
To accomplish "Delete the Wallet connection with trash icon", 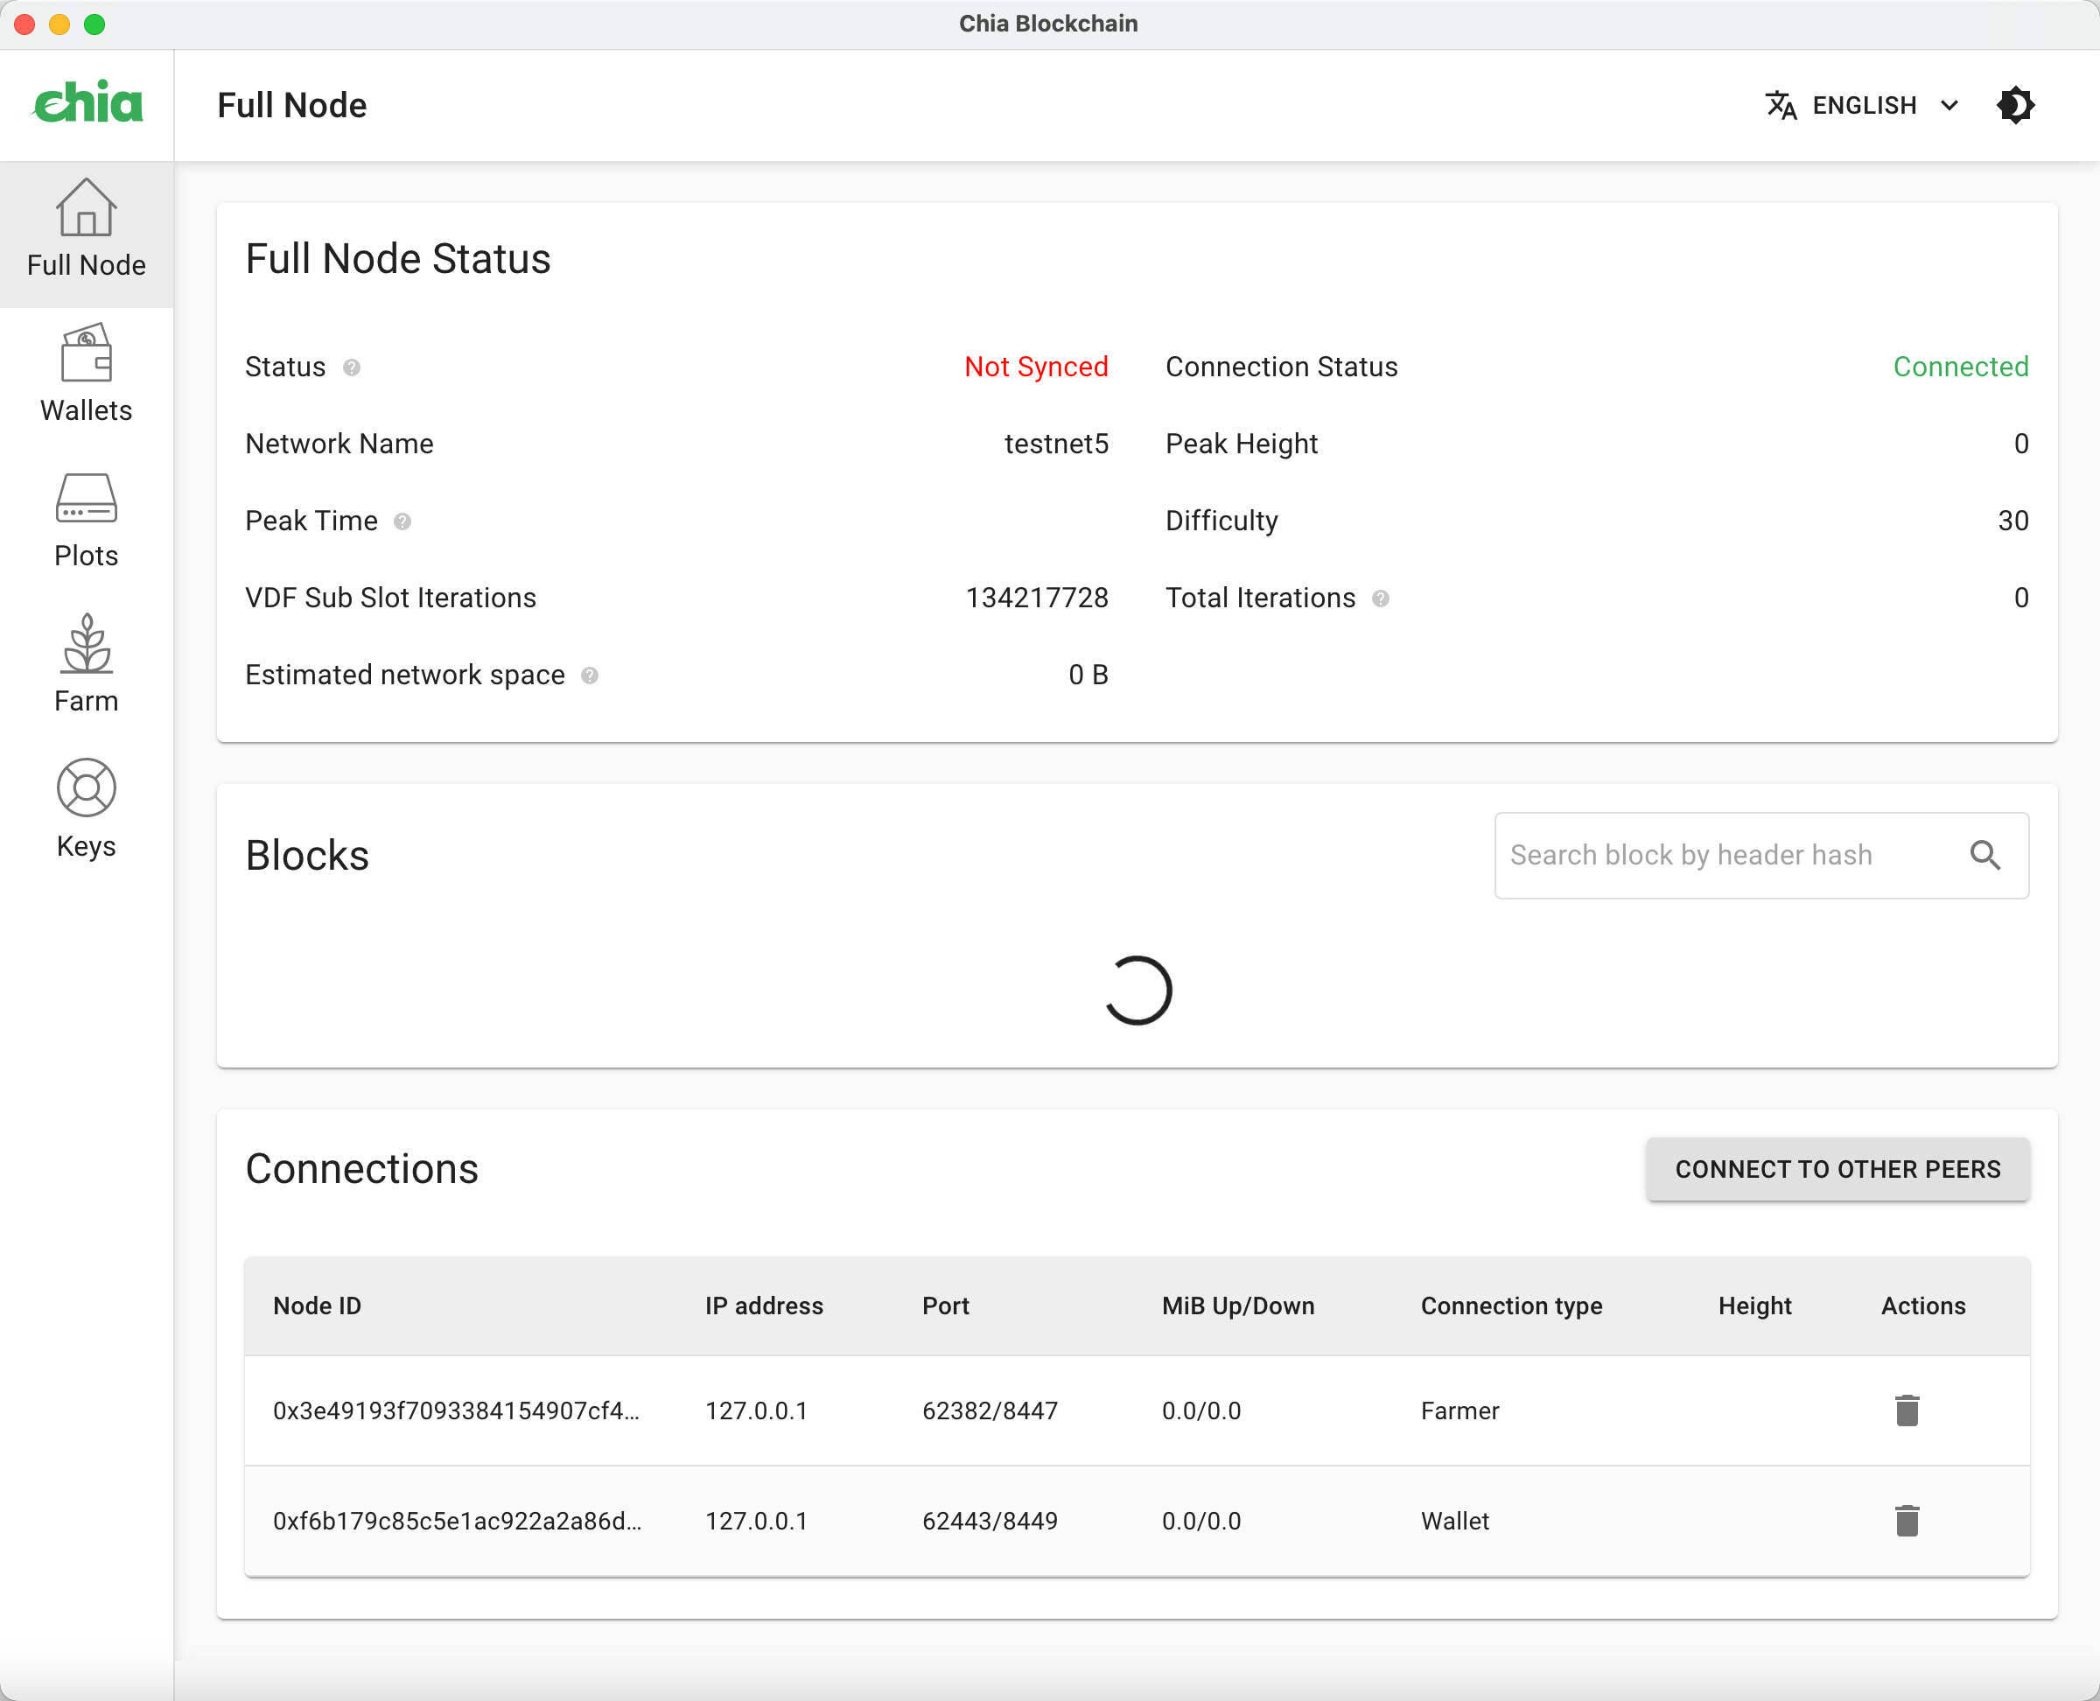I will 1906,1521.
